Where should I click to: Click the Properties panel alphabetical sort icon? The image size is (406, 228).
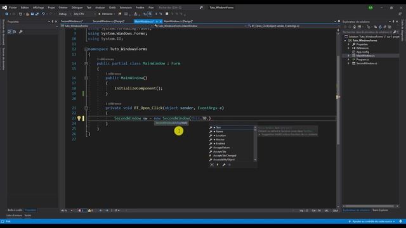coord(14,32)
